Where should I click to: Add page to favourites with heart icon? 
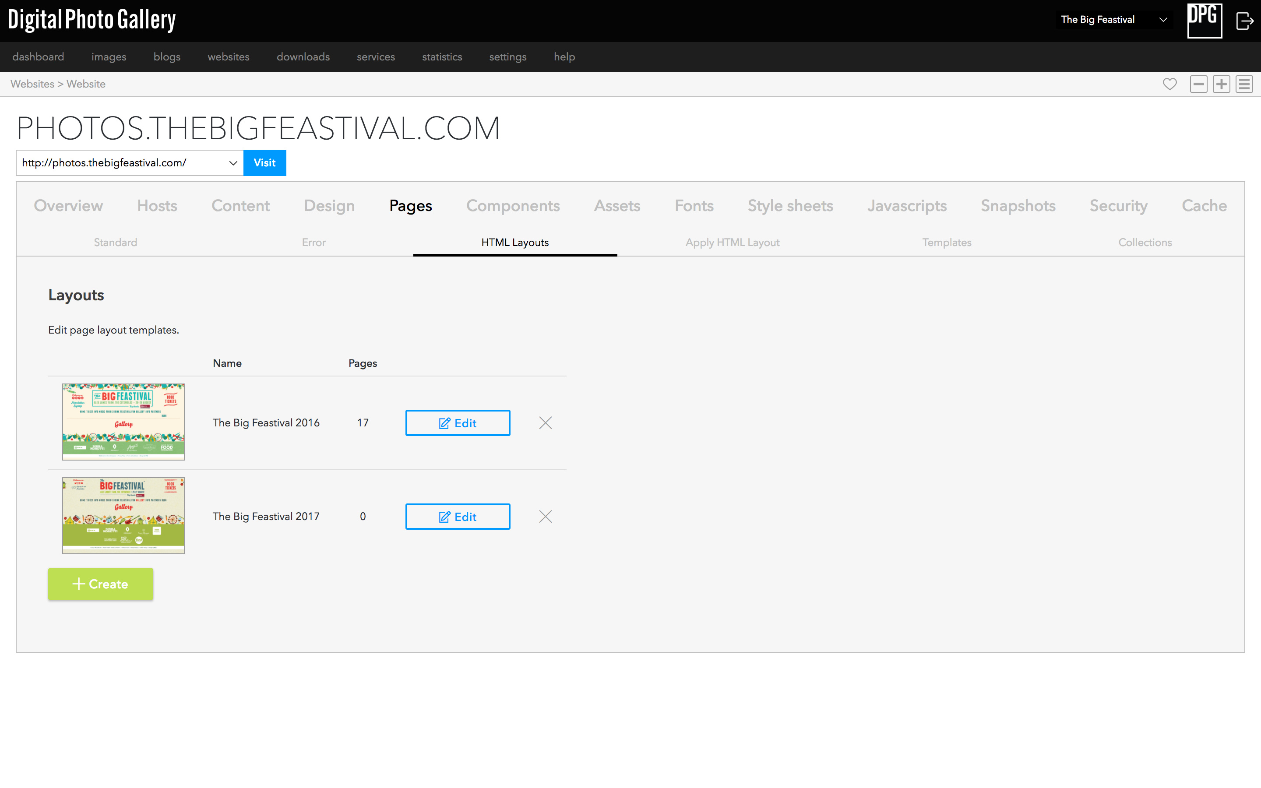(1169, 84)
